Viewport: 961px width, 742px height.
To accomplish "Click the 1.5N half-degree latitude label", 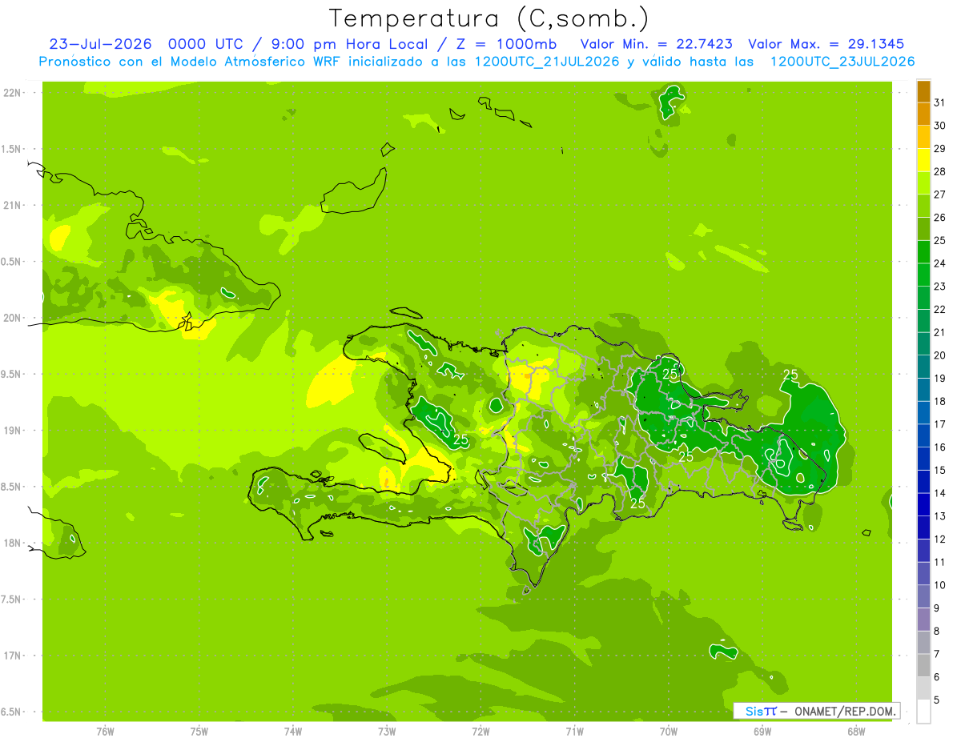I will click(12, 149).
